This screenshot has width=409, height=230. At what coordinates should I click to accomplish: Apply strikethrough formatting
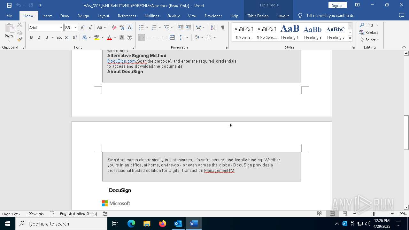point(59,37)
